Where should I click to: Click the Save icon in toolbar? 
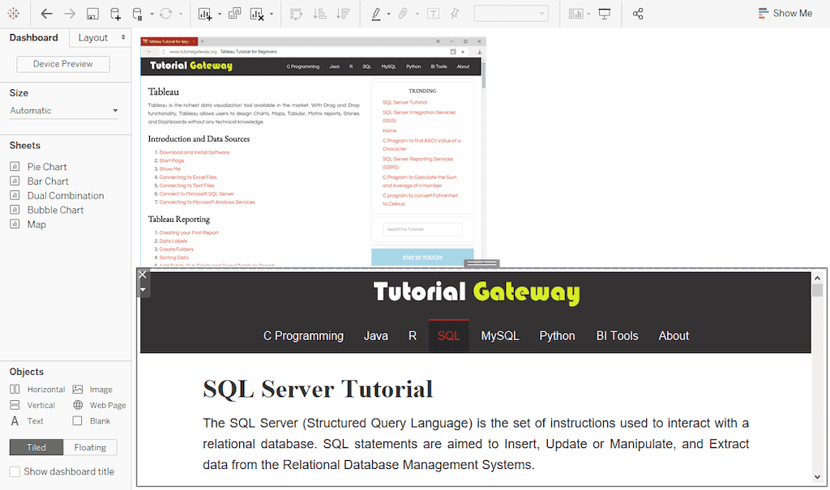pos(92,14)
